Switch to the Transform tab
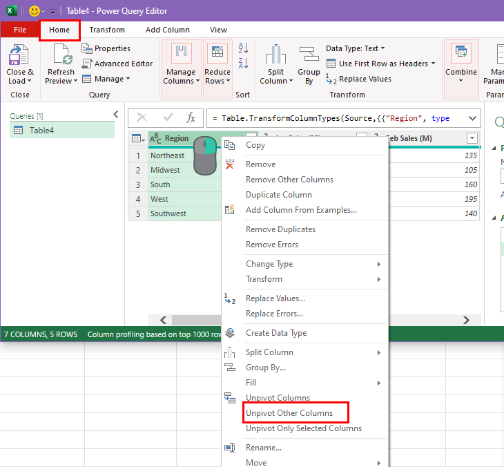This screenshot has height=467, width=504. 107,30
